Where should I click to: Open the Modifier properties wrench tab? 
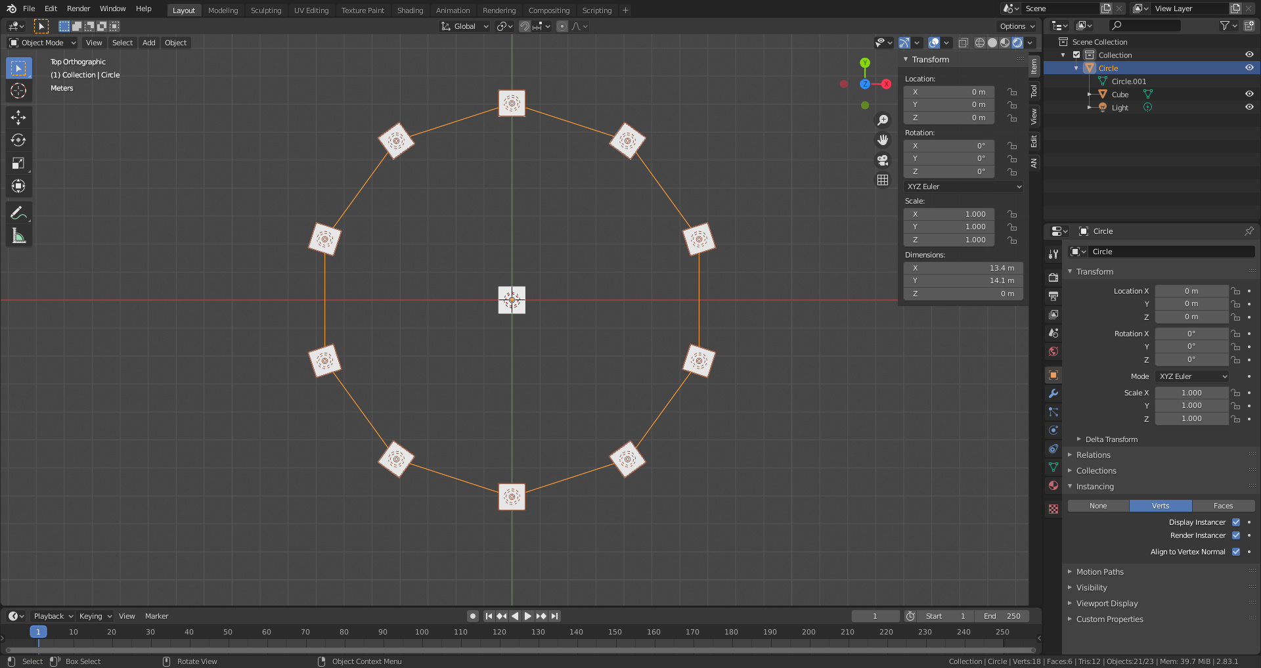pos(1053,393)
